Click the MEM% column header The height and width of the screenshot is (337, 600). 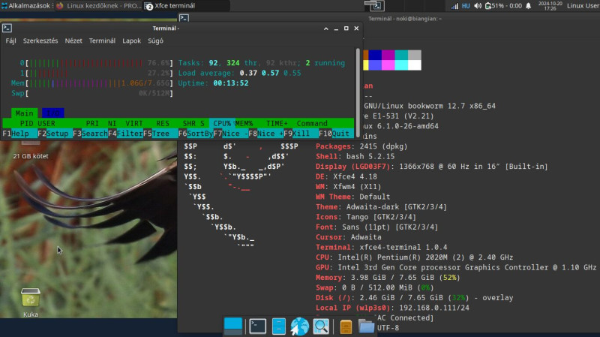point(244,123)
